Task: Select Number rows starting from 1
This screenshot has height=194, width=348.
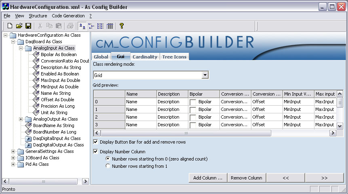Action: [108, 166]
